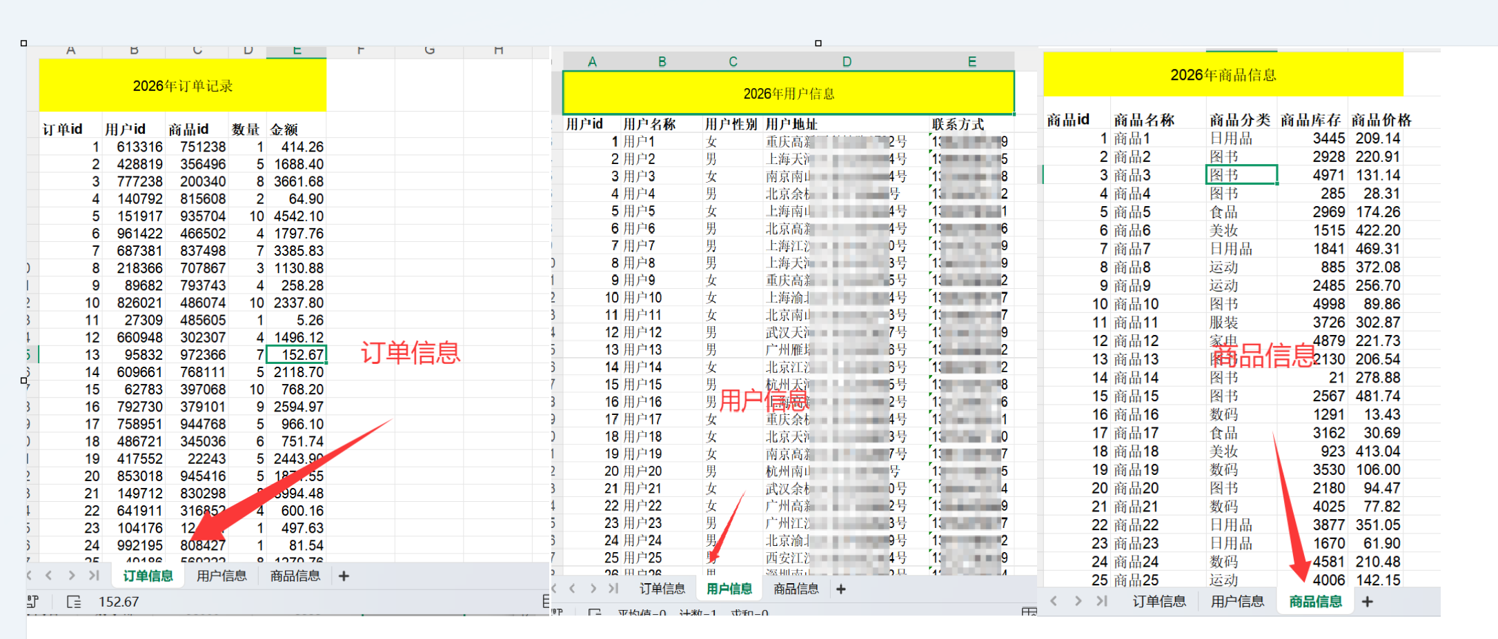Select the 用户性别 header cell
This screenshot has width=1498, height=639.
click(733, 124)
